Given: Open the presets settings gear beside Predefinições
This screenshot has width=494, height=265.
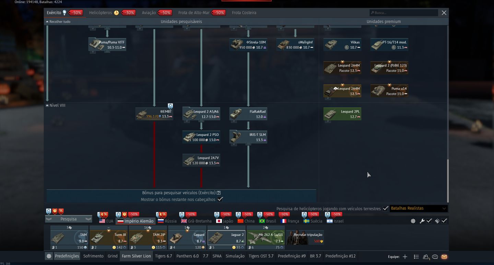Looking at the screenshot, I should click(x=49, y=256).
